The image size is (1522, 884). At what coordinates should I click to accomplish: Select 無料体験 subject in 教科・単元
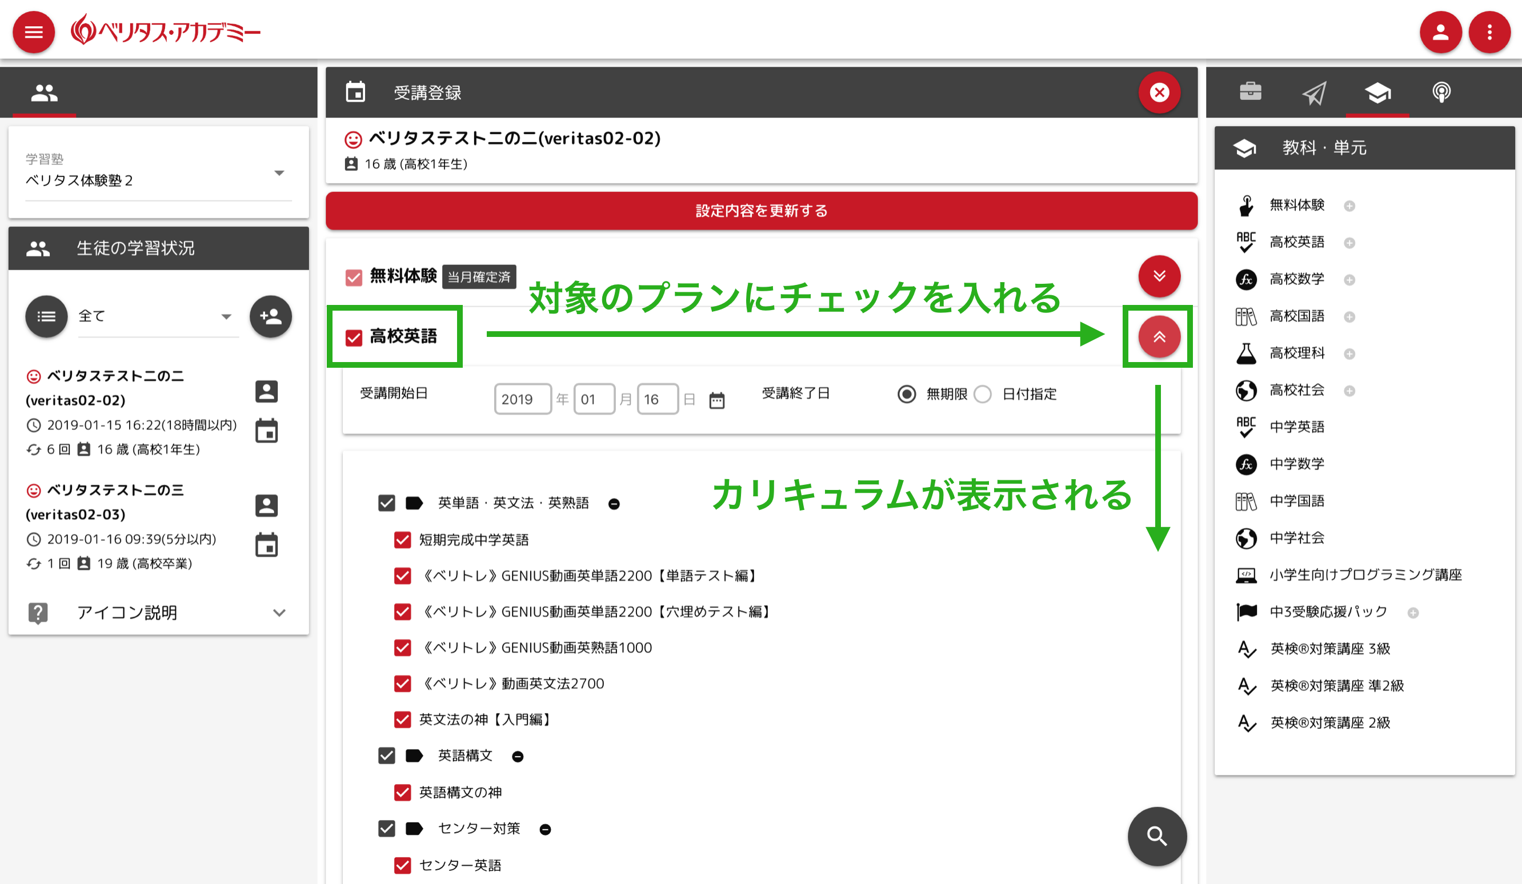coord(1296,204)
